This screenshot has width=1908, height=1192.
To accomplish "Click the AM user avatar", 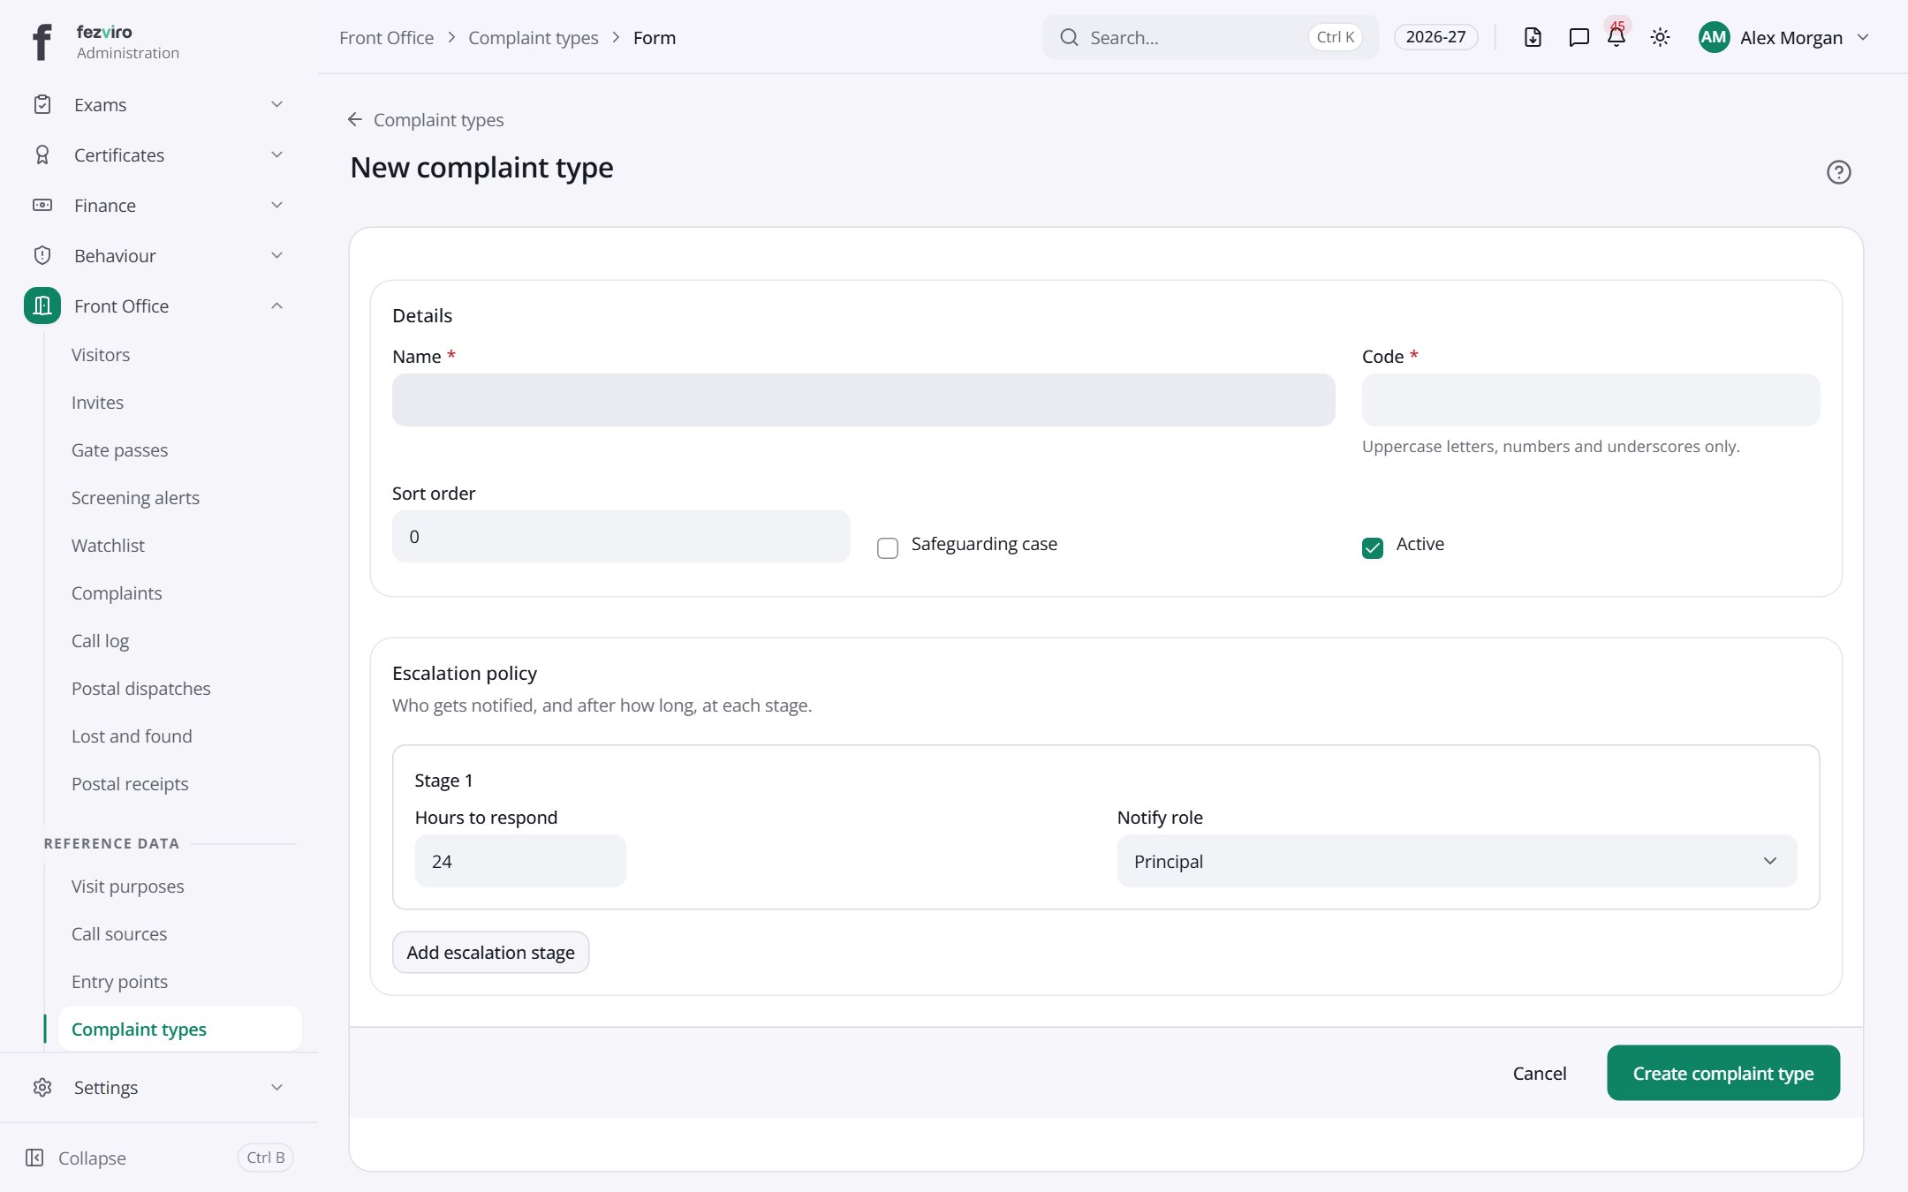I will pos(1714,37).
